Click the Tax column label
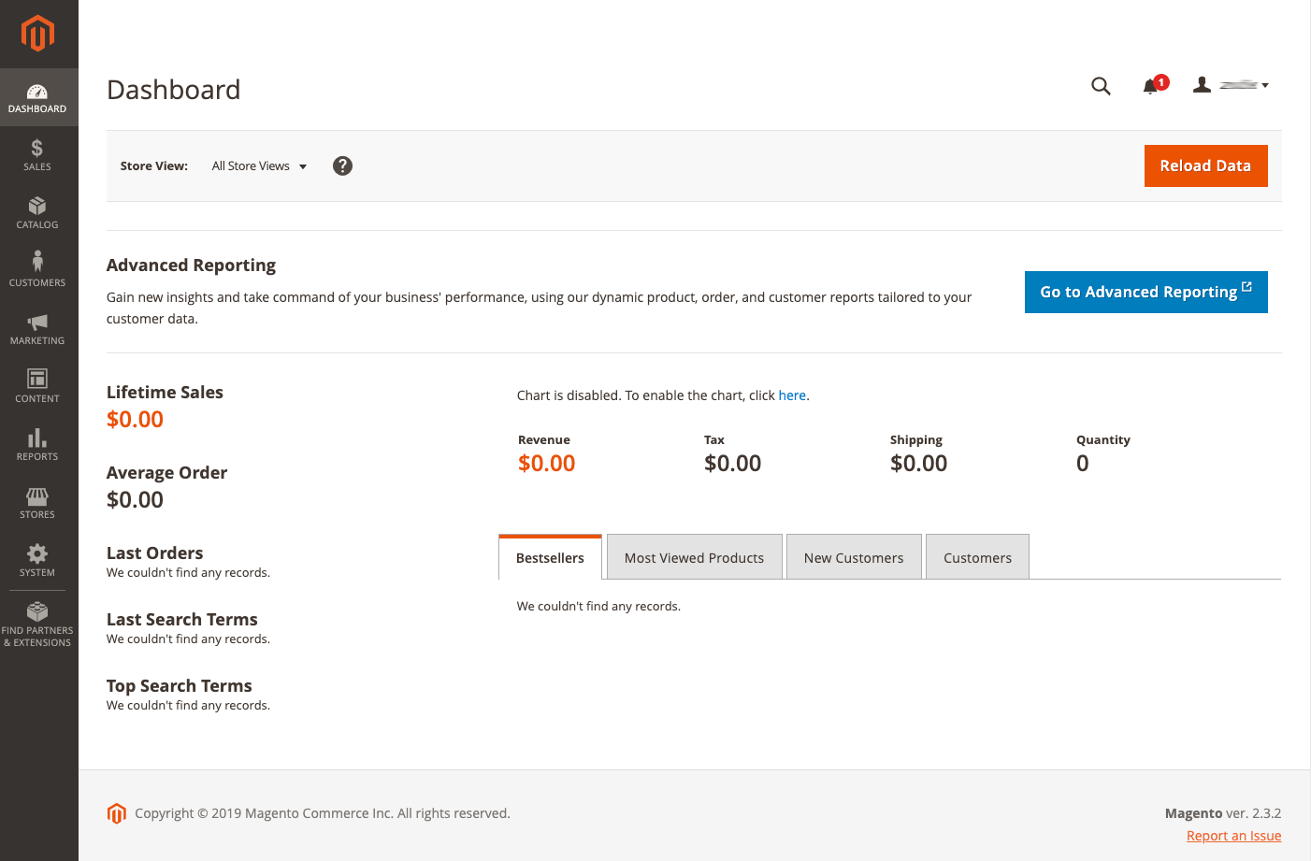 (713, 439)
